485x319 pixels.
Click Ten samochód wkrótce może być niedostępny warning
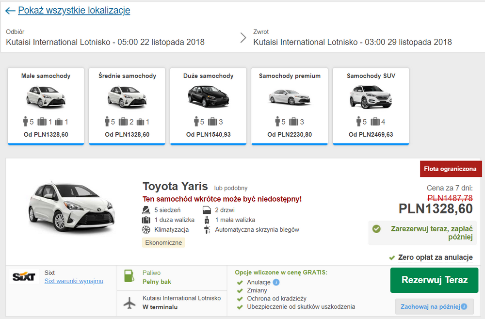(222, 199)
